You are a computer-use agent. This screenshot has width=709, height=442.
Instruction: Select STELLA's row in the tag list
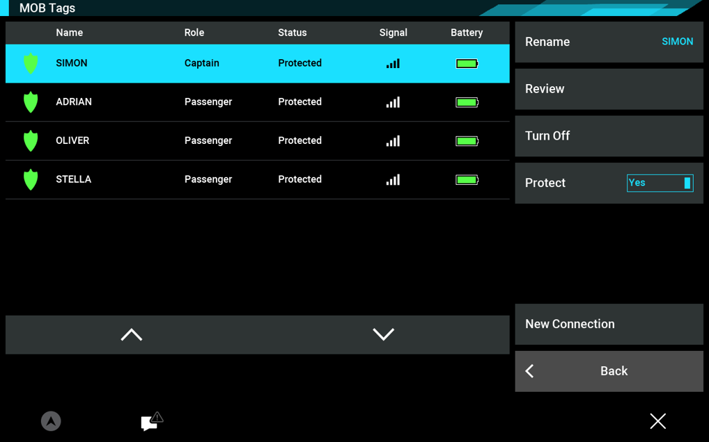(x=209, y=179)
